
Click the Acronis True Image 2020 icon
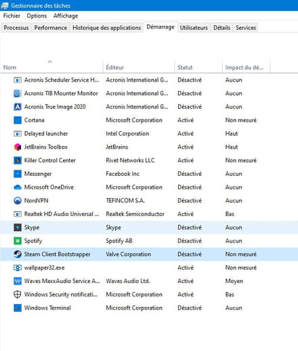[x=18, y=107]
